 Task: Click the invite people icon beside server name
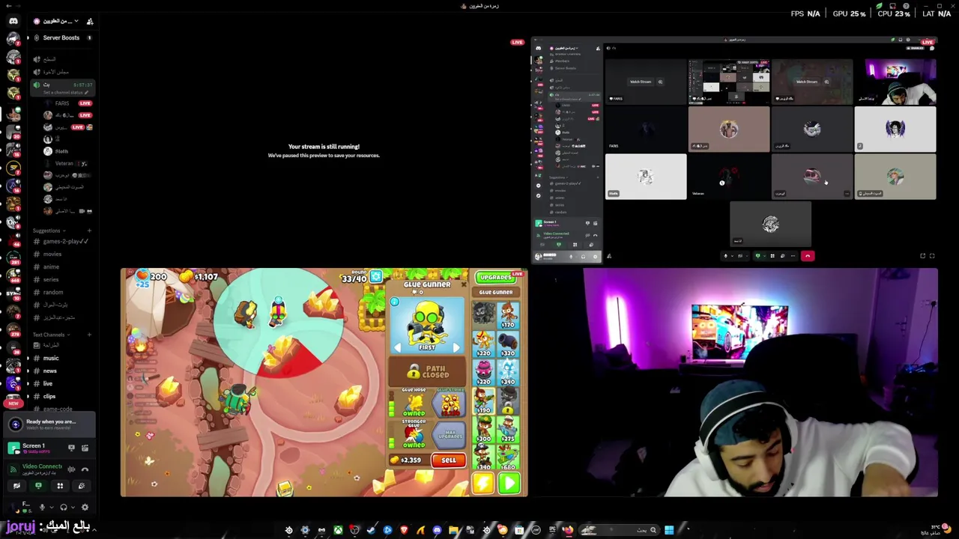[90, 21]
